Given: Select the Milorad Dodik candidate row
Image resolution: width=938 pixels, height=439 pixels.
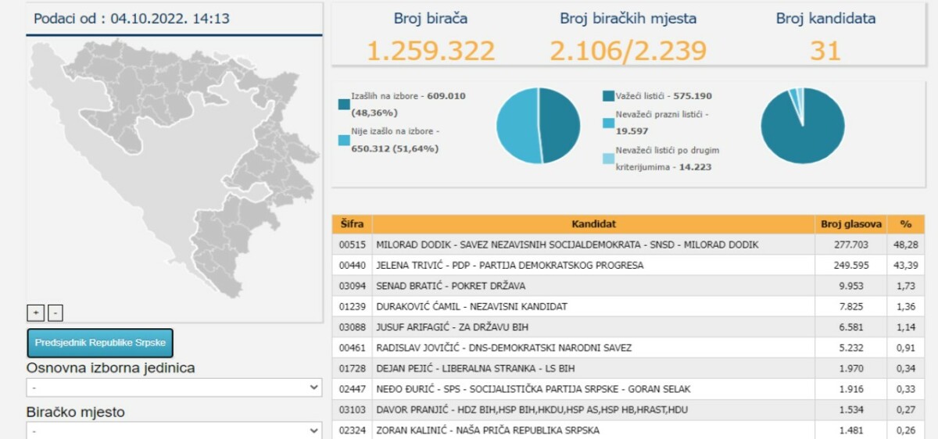Looking at the screenshot, I should (628, 244).
